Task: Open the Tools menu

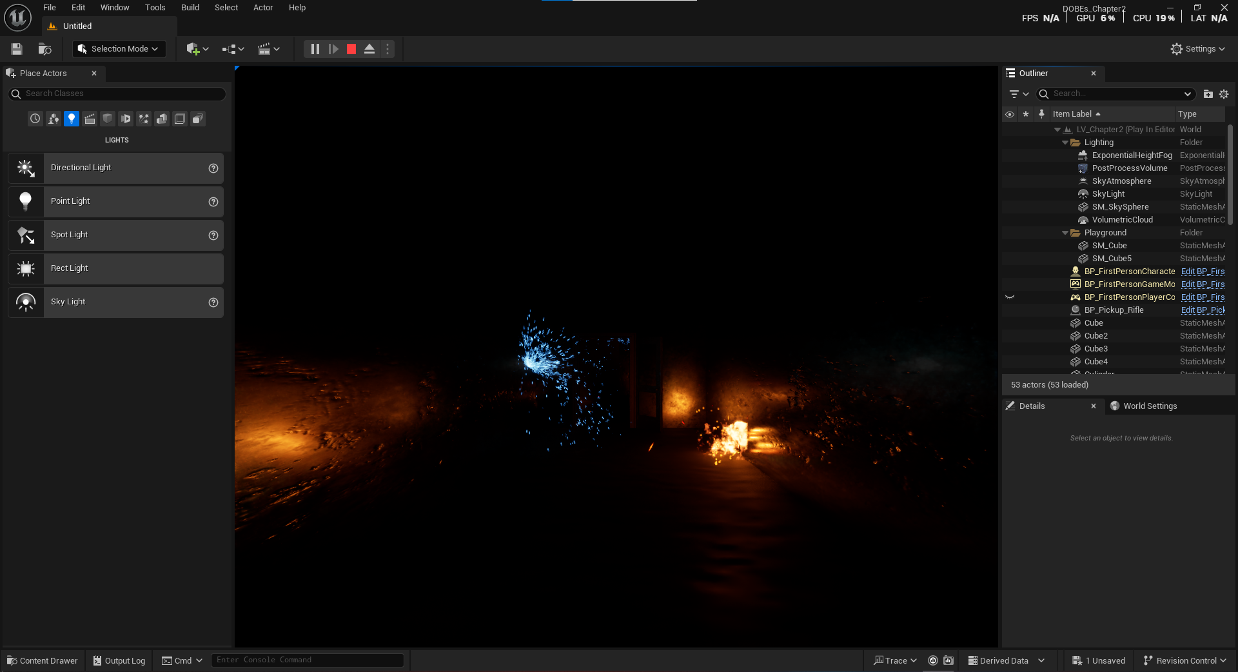Action: pyautogui.click(x=155, y=8)
